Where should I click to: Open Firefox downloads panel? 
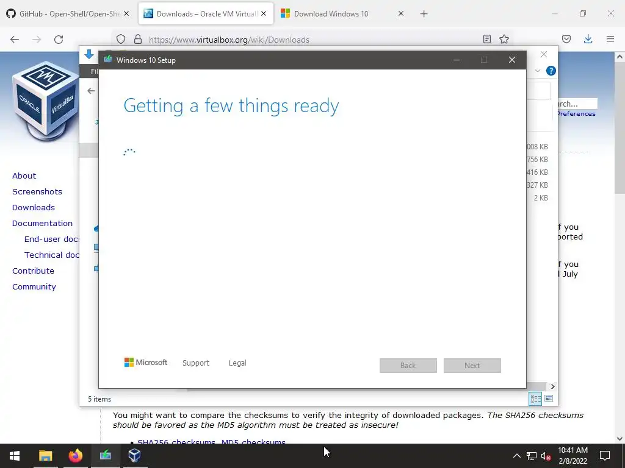tap(588, 39)
